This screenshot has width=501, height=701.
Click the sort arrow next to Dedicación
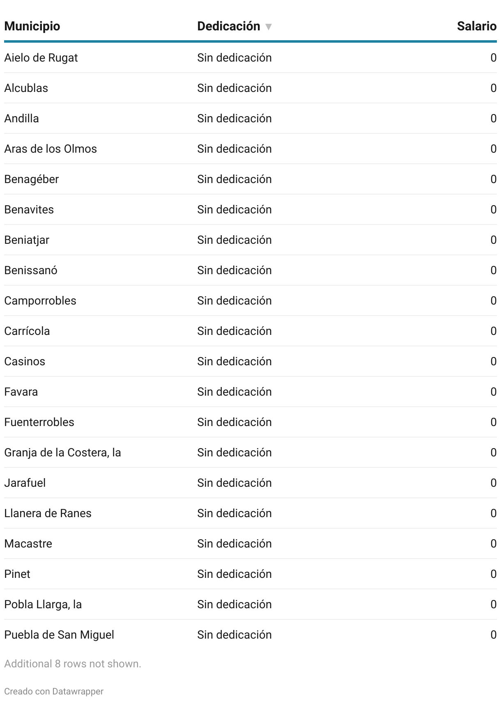(x=269, y=27)
